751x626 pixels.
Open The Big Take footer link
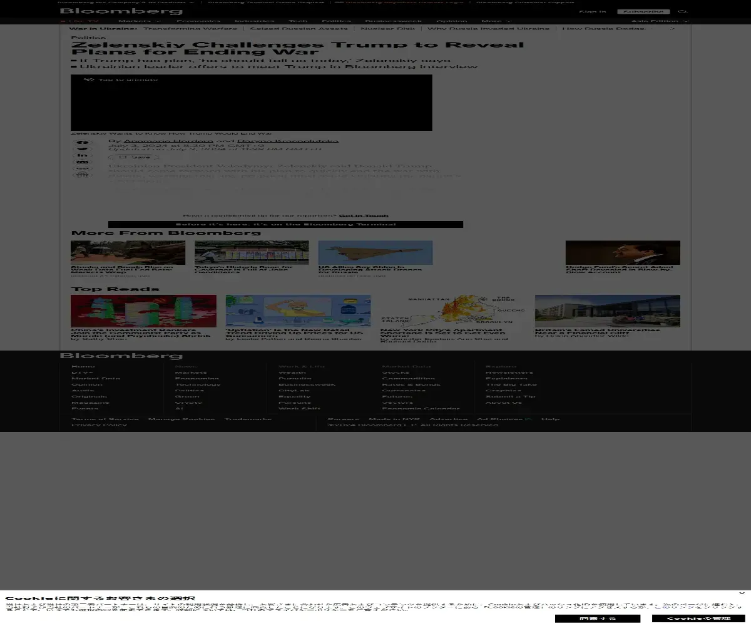click(511, 384)
